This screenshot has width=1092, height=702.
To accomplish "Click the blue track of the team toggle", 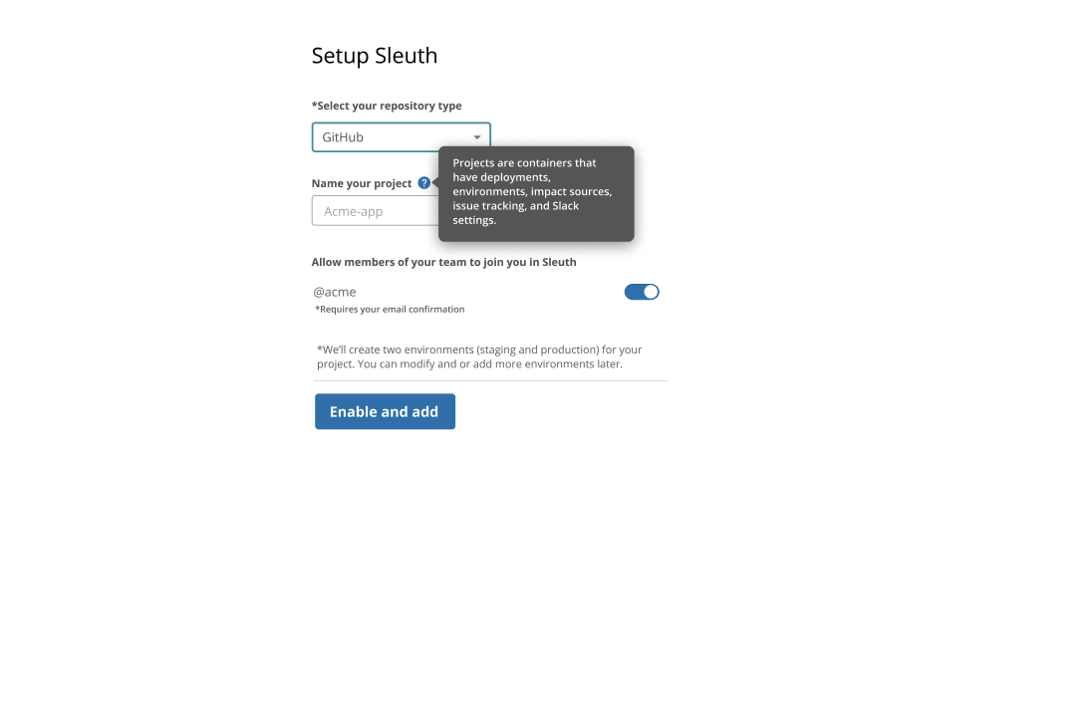I will point(633,292).
